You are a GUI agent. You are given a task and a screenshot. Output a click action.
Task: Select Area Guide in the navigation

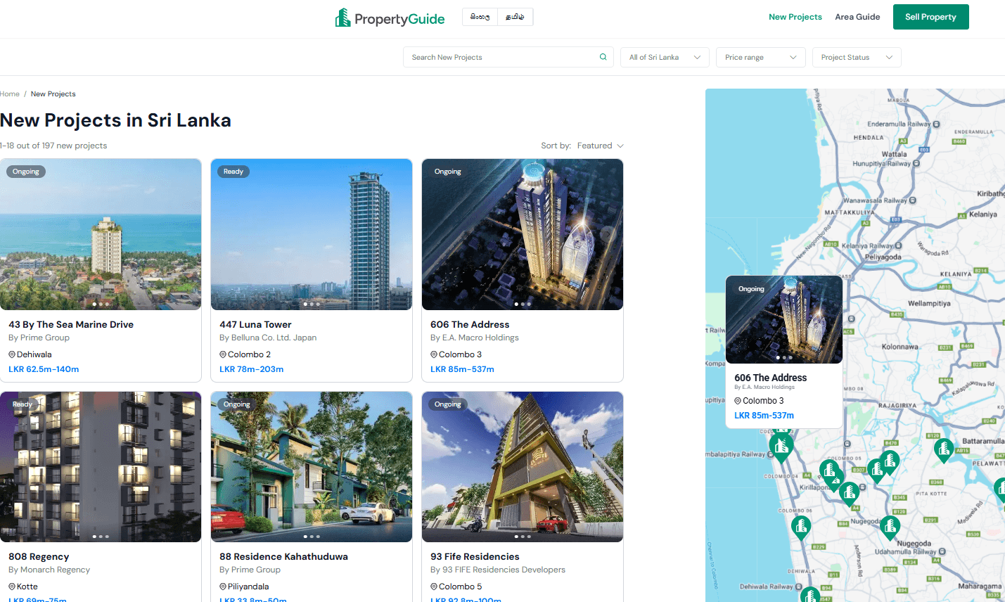(x=857, y=16)
